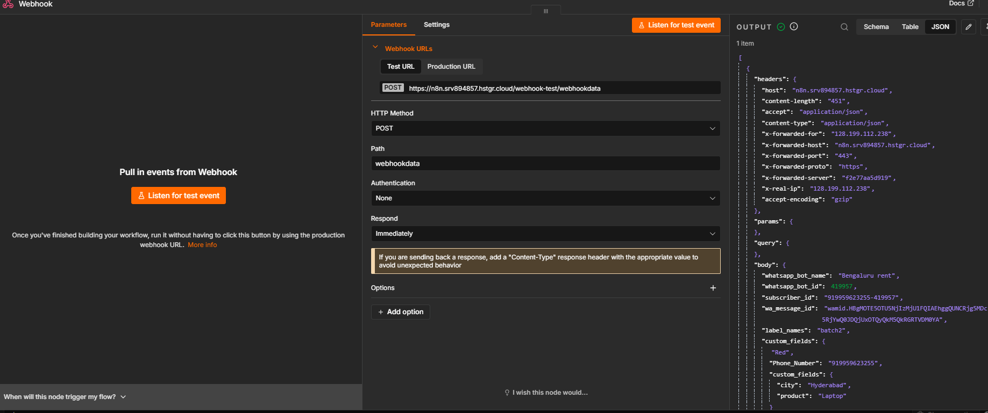Open the More info link

202,245
